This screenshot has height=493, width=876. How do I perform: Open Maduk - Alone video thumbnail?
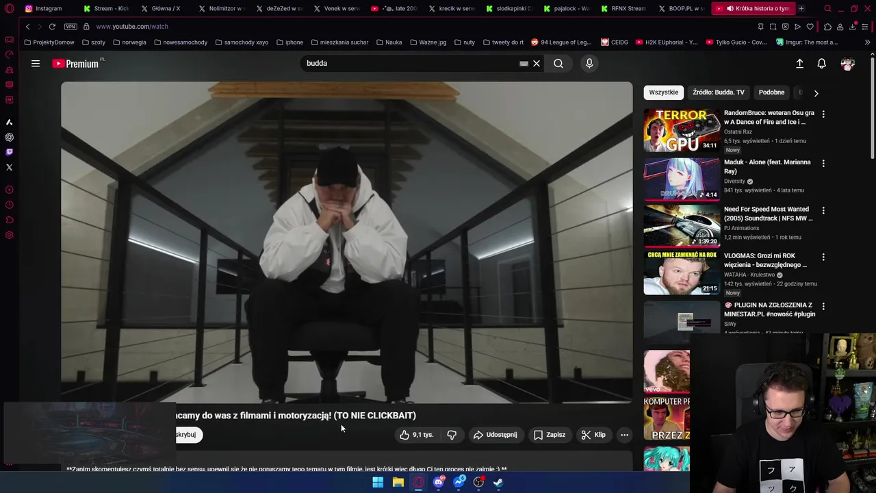point(682,179)
